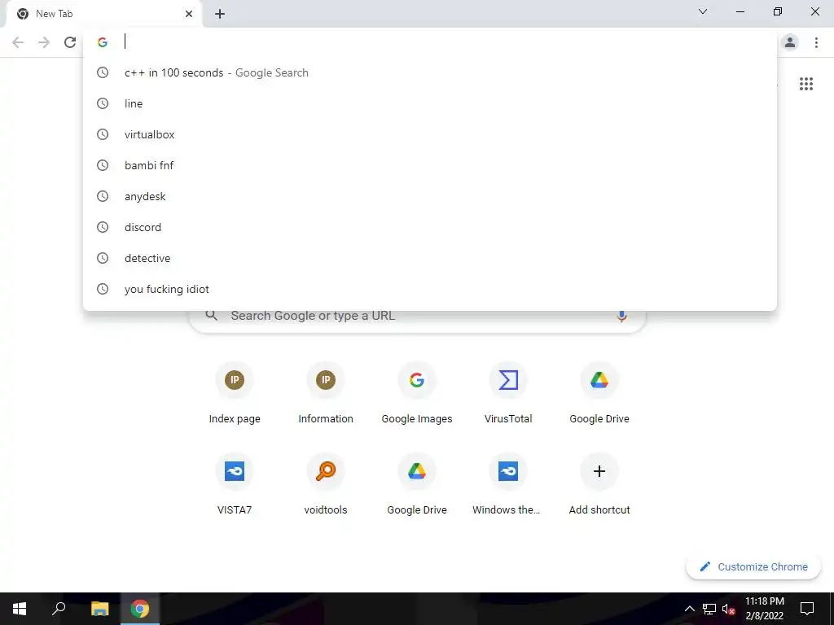Open the voidtools shortcut
The image size is (834, 625).
326,485
